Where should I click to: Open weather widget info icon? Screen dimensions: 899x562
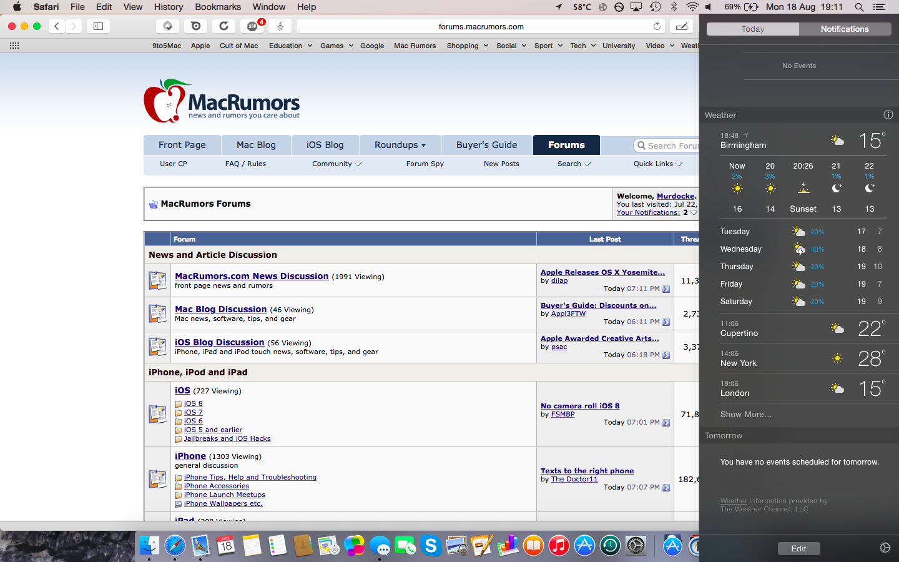[888, 115]
